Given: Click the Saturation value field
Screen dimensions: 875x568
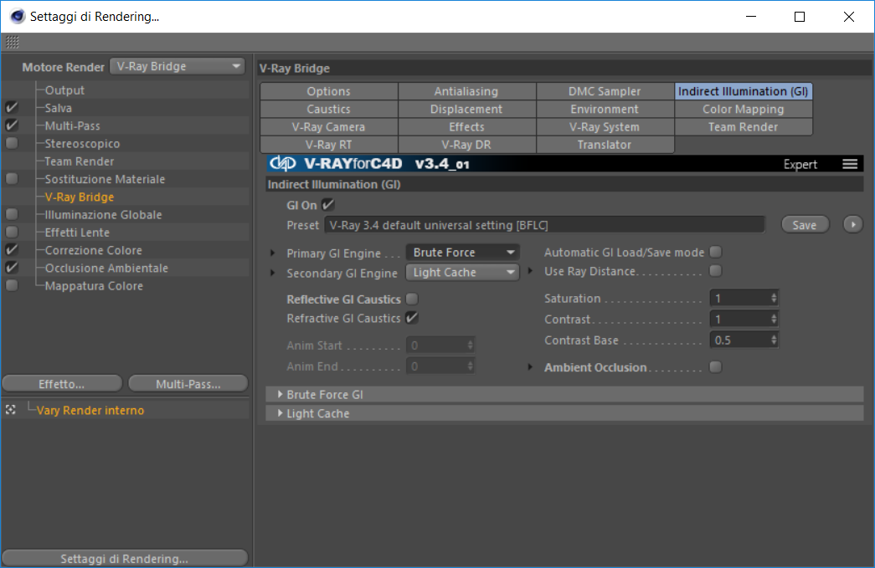Looking at the screenshot, I should click(x=744, y=298).
